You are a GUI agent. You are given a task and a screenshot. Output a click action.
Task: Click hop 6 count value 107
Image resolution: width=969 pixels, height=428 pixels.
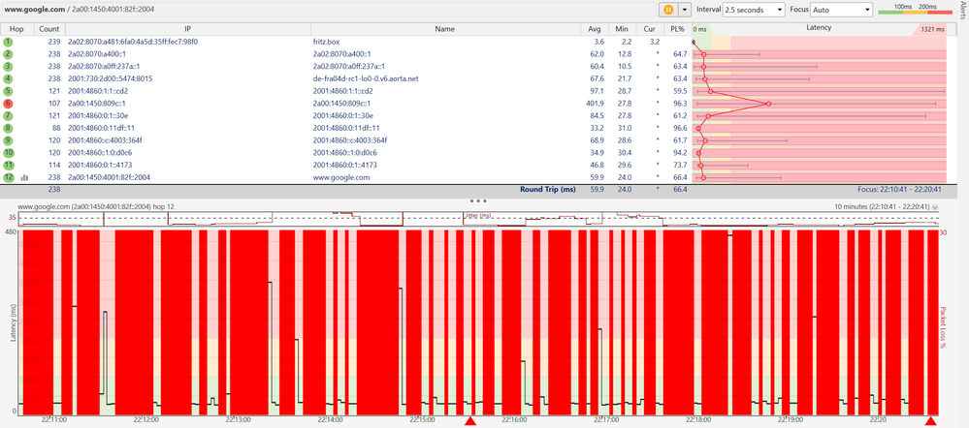(x=53, y=103)
